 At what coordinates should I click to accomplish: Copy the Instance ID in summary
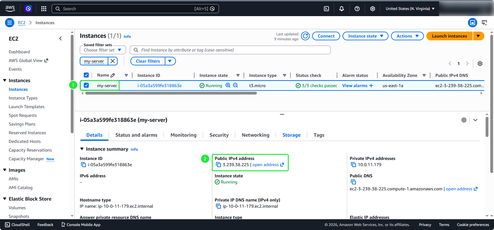(83, 165)
